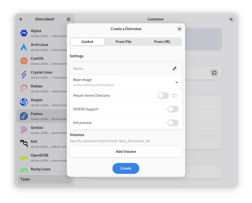Toggle Mount Home Directory switch

(163, 96)
